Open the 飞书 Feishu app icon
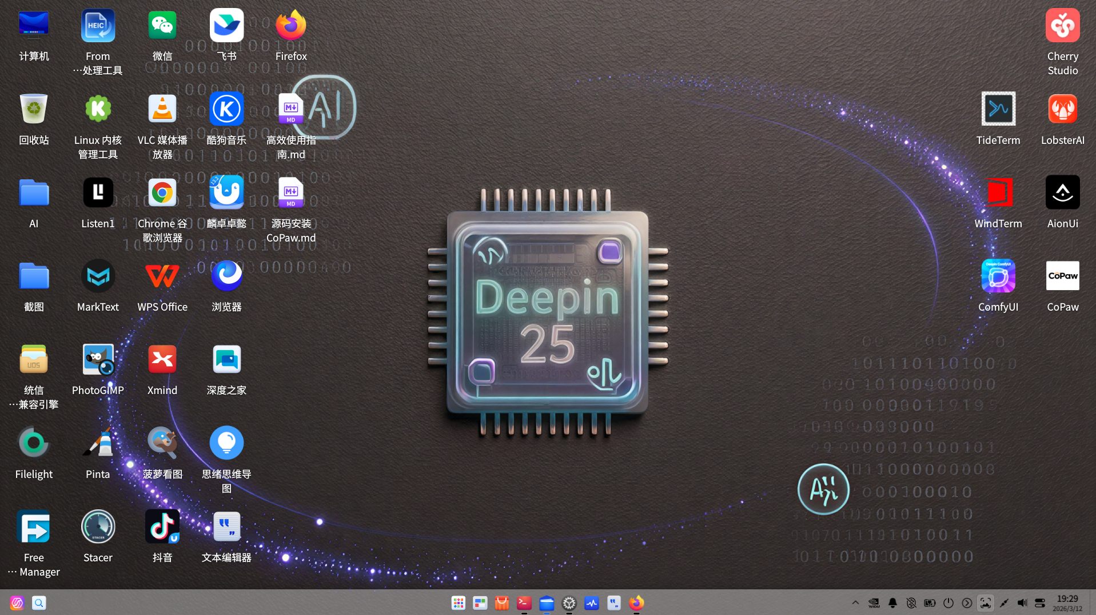Viewport: 1096px width, 615px height. pyautogui.click(x=226, y=26)
